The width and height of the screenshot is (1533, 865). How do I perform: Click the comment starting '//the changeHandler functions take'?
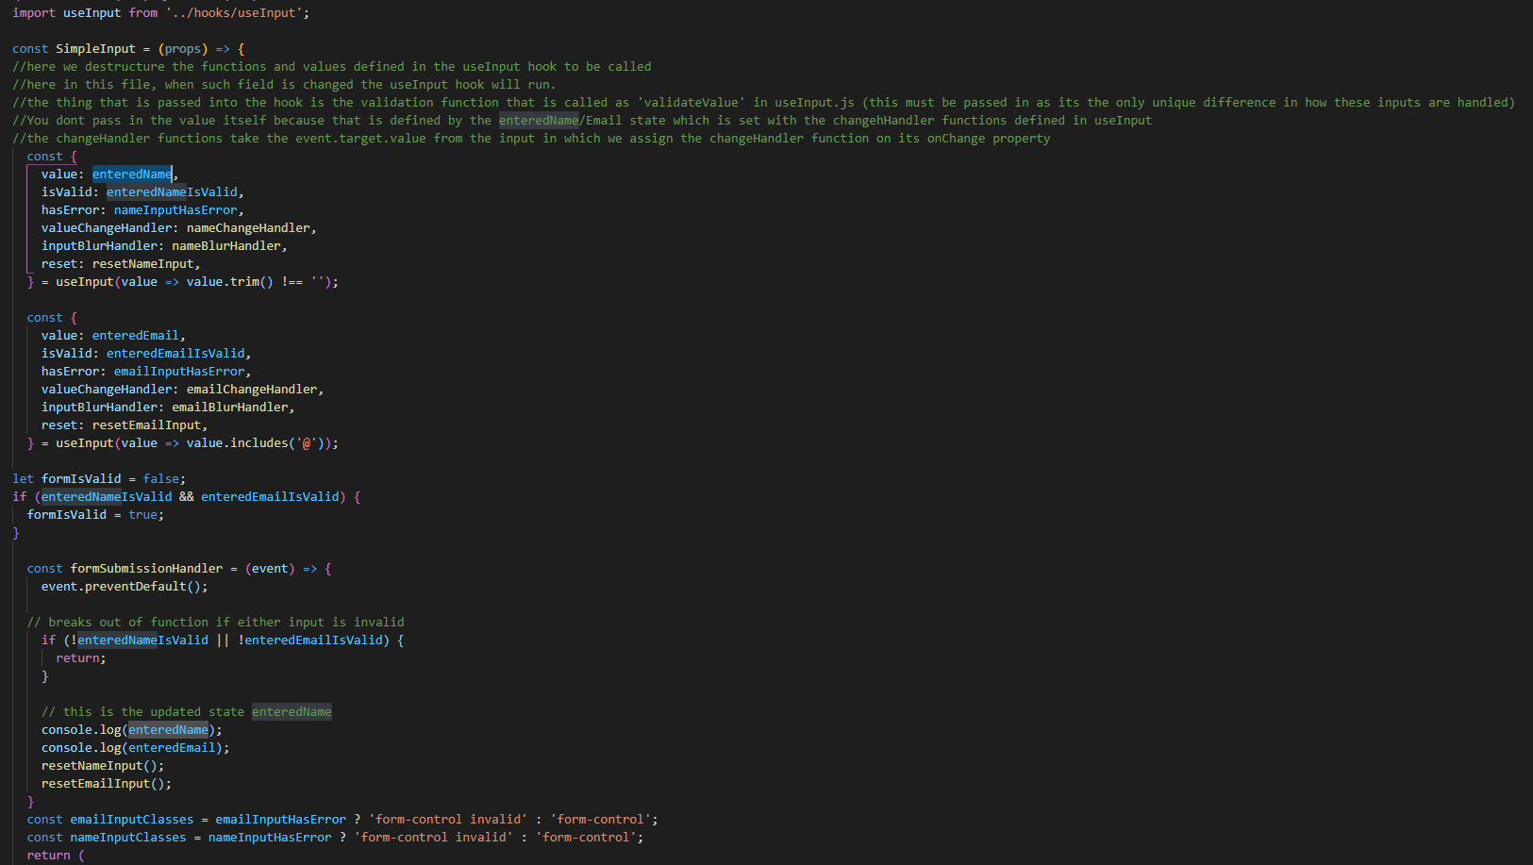[x=531, y=139]
